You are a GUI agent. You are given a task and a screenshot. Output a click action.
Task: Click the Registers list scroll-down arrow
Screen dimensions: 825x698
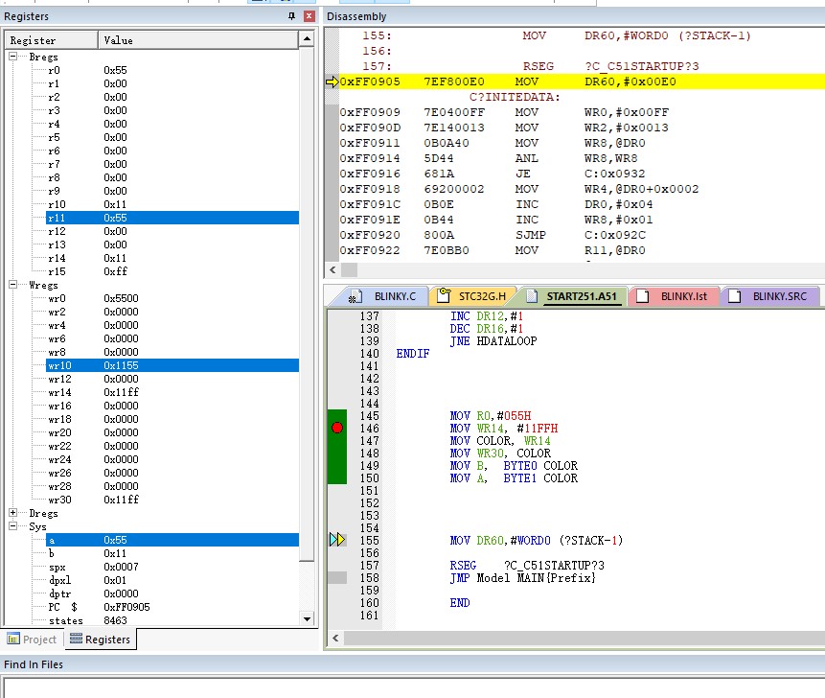click(x=307, y=619)
